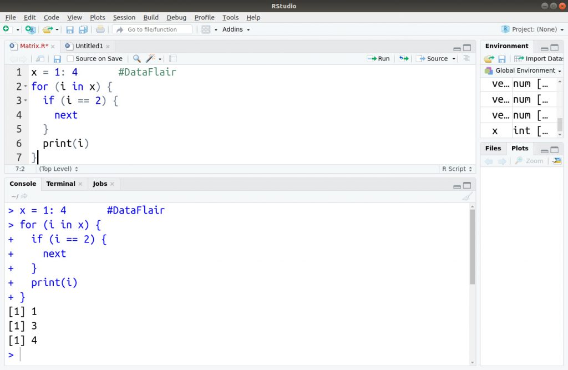
Task: Close the Matrix.R tab
Action: click(53, 47)
